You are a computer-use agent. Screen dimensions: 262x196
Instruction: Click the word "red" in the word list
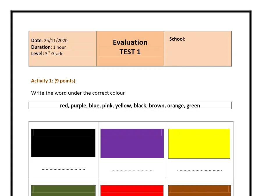click(x=65, y=106)
